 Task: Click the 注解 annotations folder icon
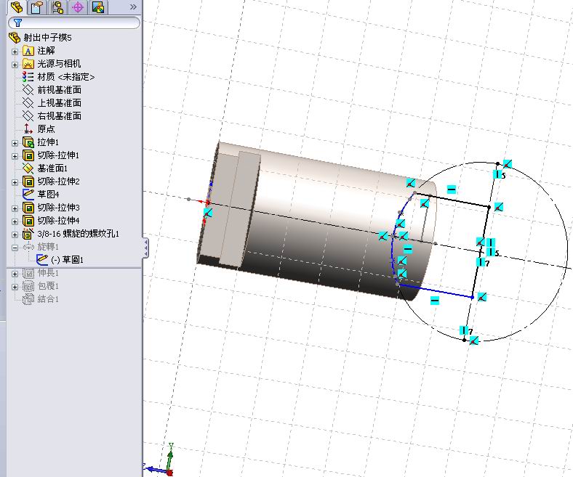(x=28, y=51)
